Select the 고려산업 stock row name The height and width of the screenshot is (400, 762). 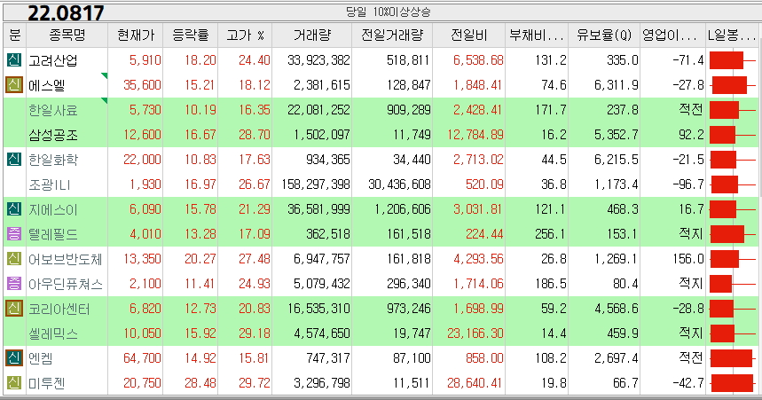(53, 60)
